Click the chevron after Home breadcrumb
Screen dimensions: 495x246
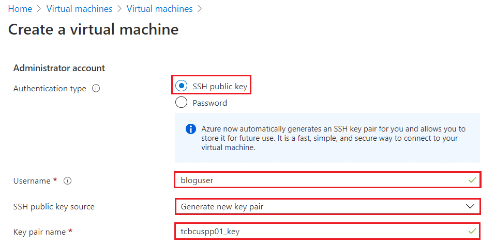click(39, 9)
